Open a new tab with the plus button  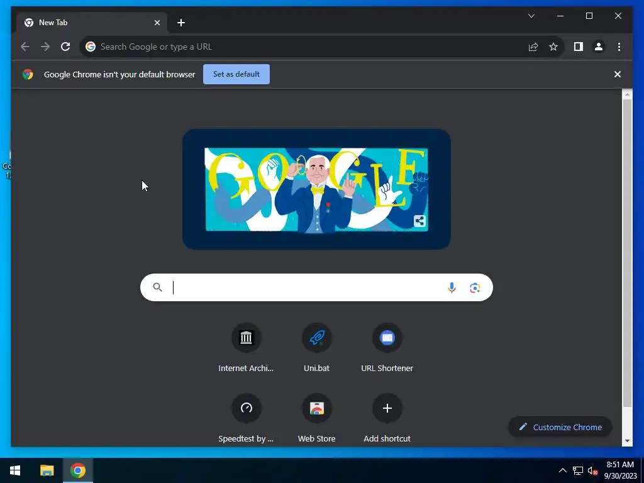[181, 23]
